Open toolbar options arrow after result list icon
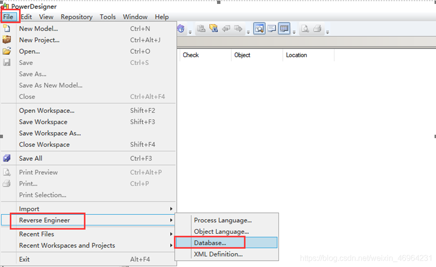The width and height of the screenshot is (436, 267). 294,32
